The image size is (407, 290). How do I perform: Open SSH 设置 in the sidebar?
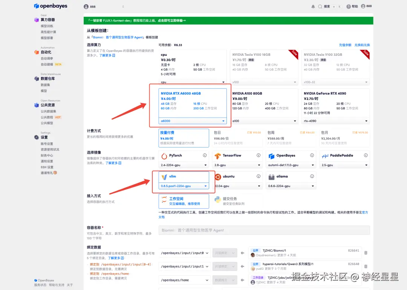(x=47, y=167)
